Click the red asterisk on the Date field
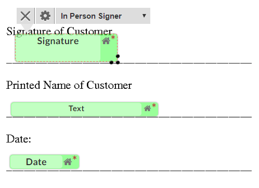 tap(75, 158)
